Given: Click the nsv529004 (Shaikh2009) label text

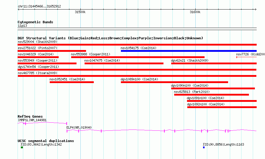Looking at the screenshot, I should pos(38,42).
